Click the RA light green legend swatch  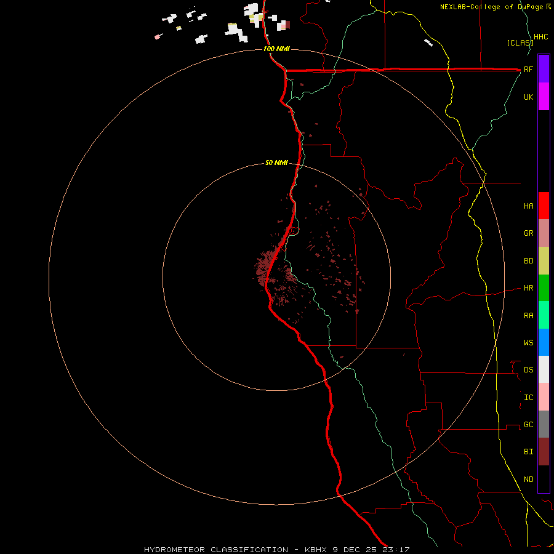[544, 315]
